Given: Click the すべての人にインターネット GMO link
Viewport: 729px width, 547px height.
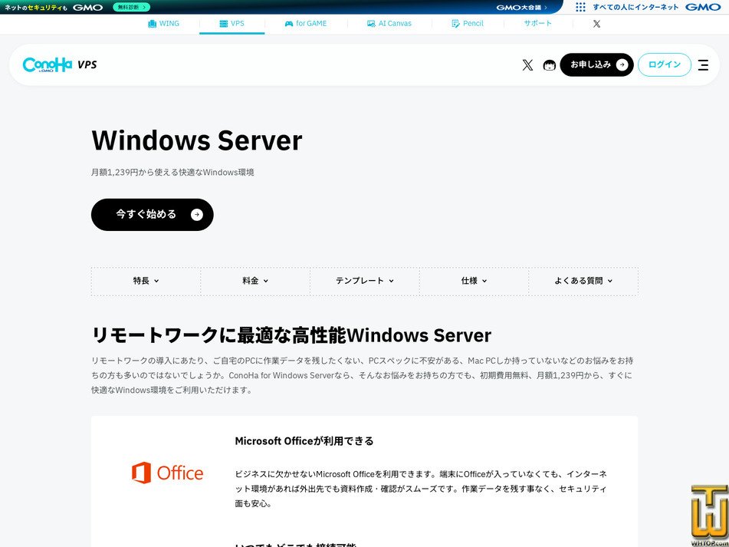Looking at the screenshot, I should tap(656, 7).
